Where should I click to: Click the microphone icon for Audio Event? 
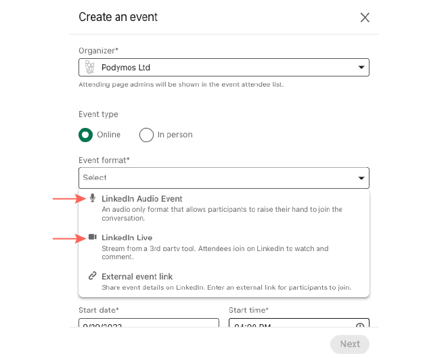click(x=93, y=198)
